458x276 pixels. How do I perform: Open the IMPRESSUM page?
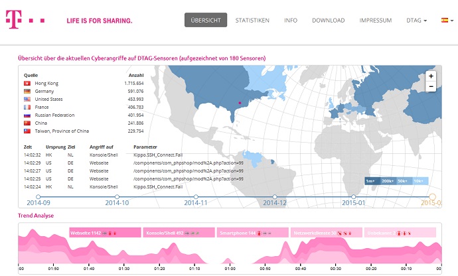tap(375, 21)
